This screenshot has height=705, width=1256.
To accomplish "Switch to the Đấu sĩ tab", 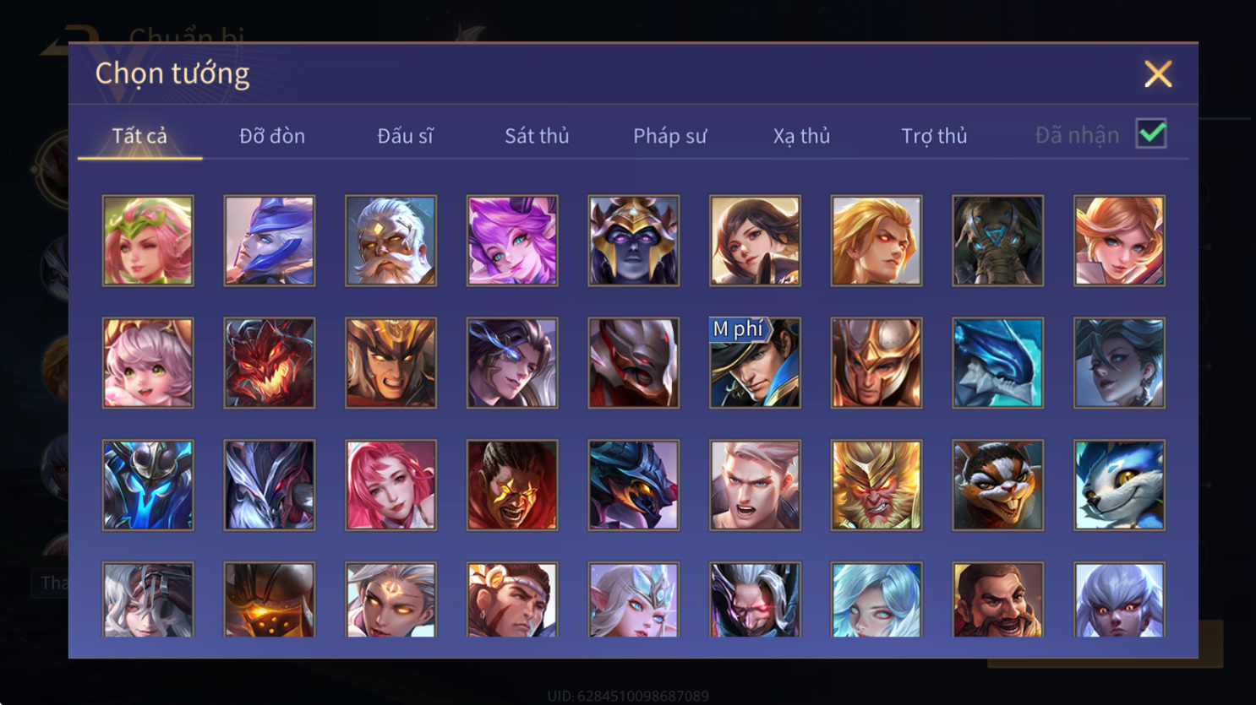I will click(405, 136).
